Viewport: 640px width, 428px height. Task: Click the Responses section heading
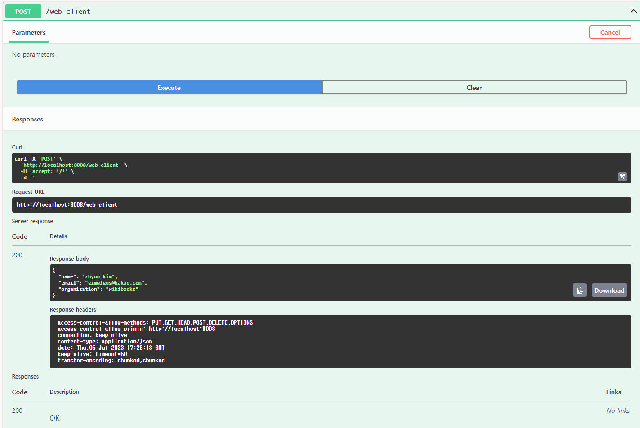[x=27, y=119]
